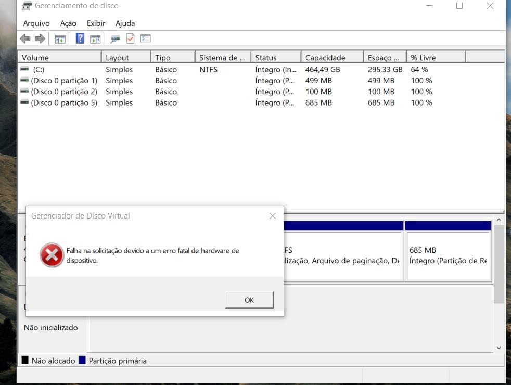Click the drive icon of Disco 0 partição 5
This screenshot has height=385, width=511.
click(24, 102)
